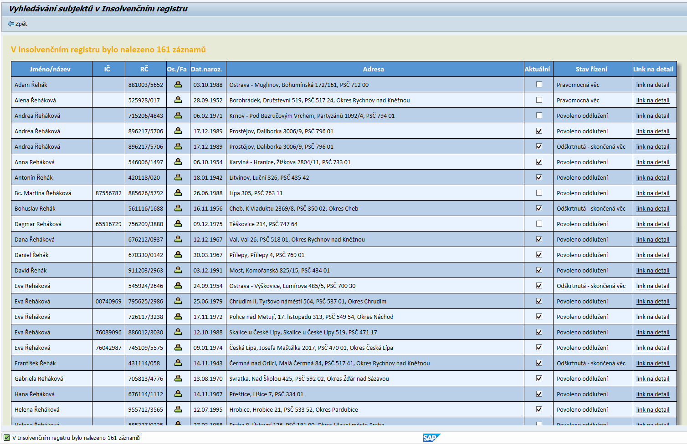687x444 pixels.
Task: Click the Dat.naroz. column header
Action: 206,69
